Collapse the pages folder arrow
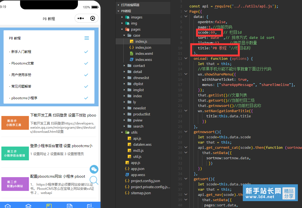The height and width of the screenshot is (208, 302). (122, 29)
